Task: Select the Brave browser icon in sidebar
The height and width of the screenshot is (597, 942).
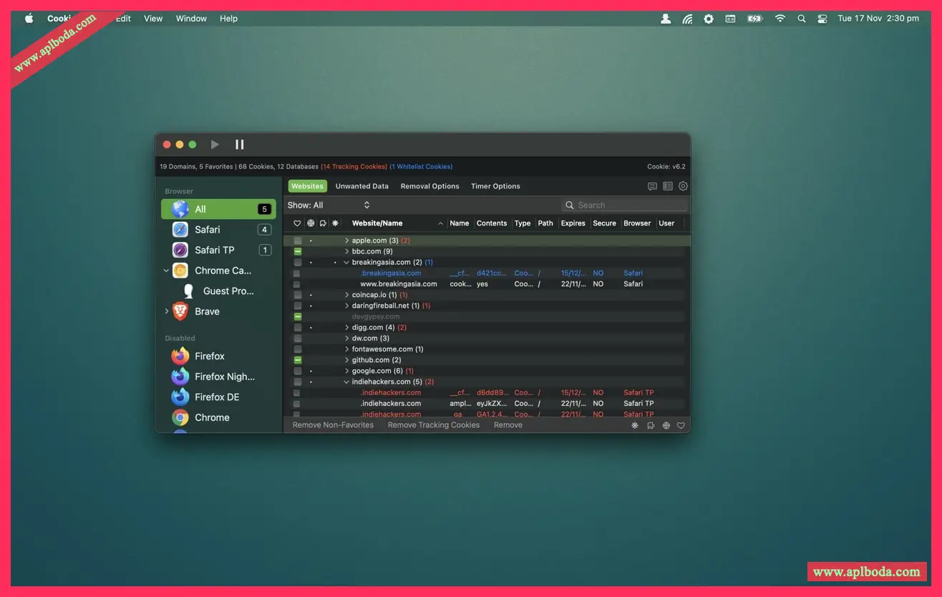Action: [180, 311]
